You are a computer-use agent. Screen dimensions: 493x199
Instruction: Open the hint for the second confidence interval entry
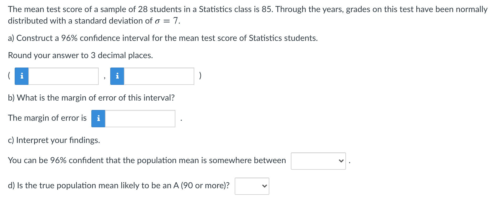[118, 76]
